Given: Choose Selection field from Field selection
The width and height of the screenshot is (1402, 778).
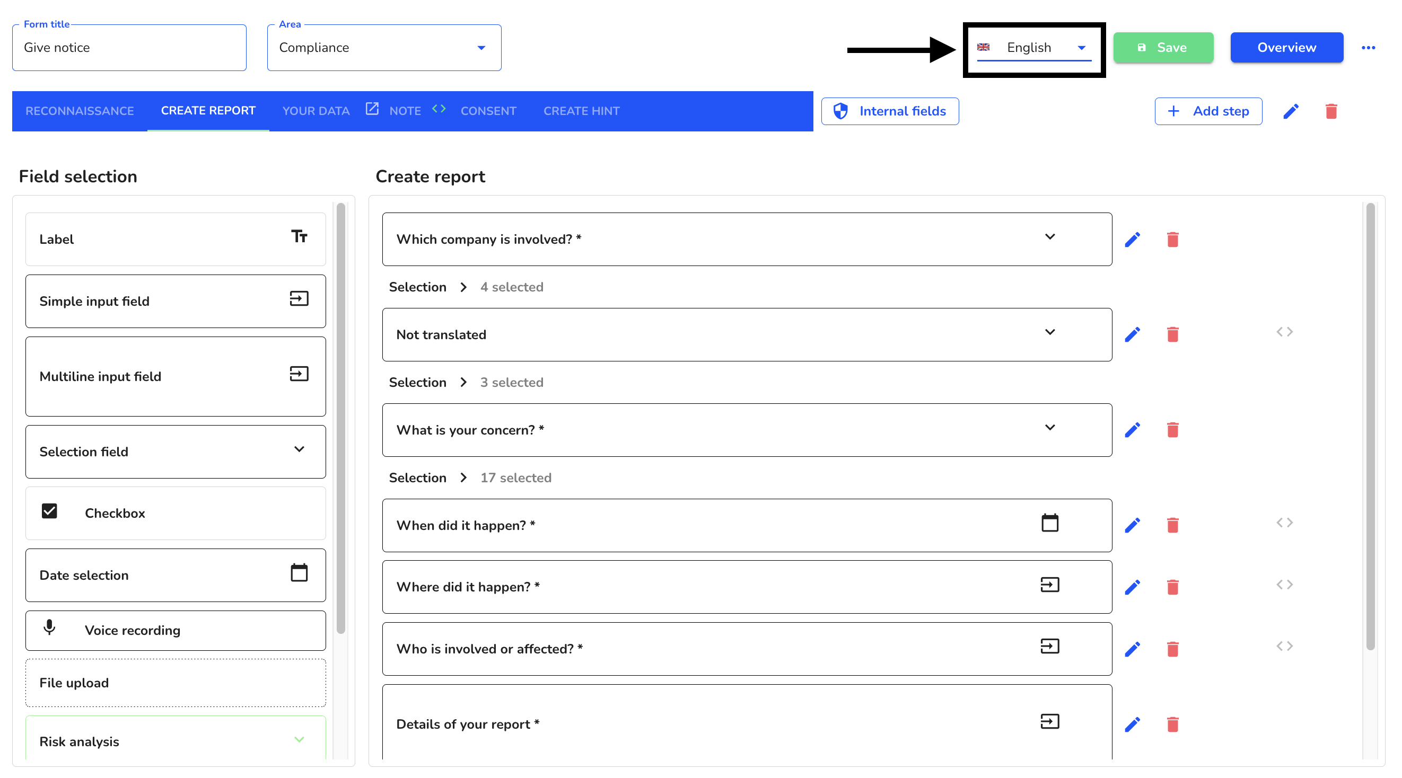Looking at the screenshot, I should [x=175, y=452].
